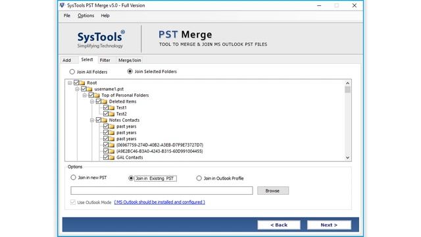Click the folder tree scrollbar thumb
This screenshot has width=421, height=237.
347,90
